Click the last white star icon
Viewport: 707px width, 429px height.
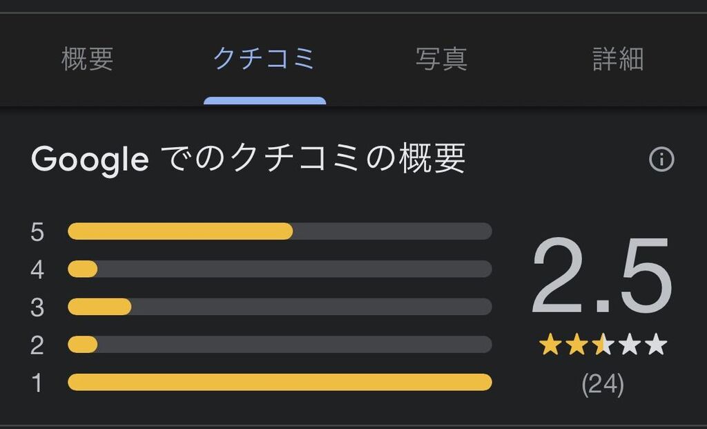click(x=655, y=344)
